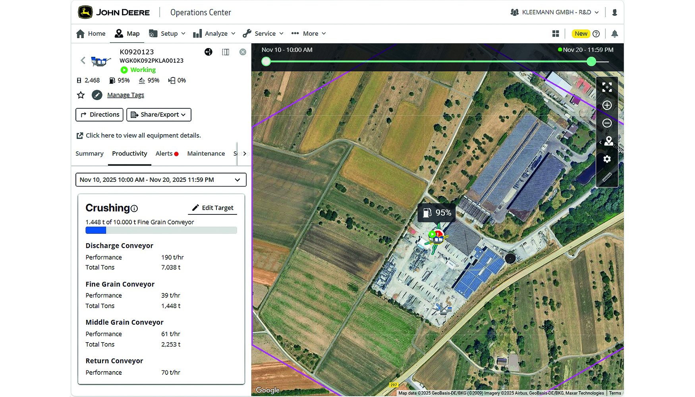Select the Map zoom in control
695x397 pixels.
pyautogui.click(x=607, y=106)
